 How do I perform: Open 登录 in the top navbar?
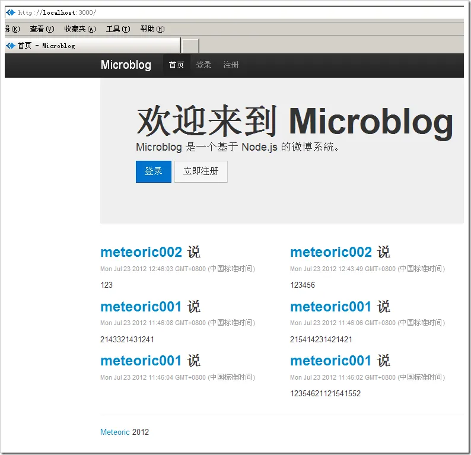click(203, 65)
